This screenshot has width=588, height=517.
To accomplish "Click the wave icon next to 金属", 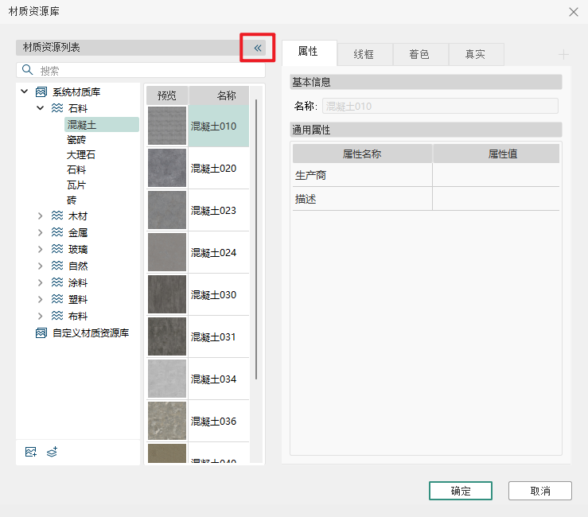I will pos(56,233).
